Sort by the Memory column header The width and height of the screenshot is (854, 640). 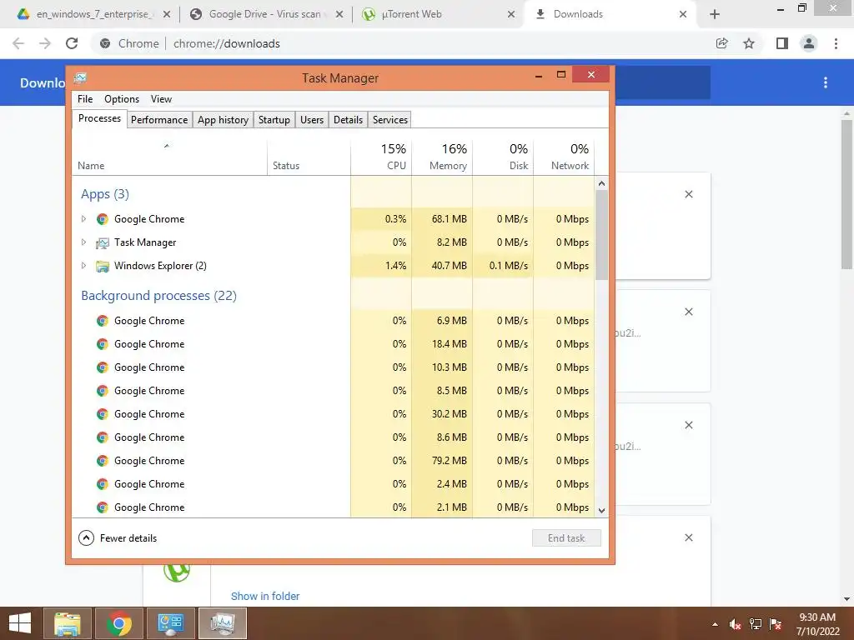click(442, 157)
